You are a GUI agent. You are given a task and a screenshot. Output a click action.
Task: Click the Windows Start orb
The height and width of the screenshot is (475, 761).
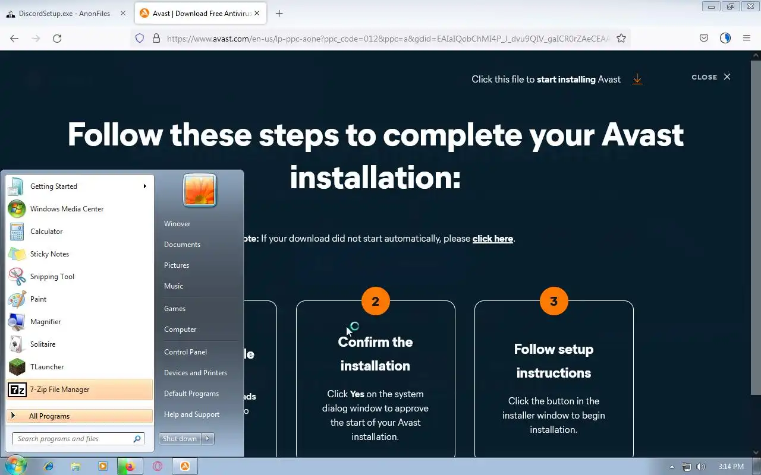point(15,465)
